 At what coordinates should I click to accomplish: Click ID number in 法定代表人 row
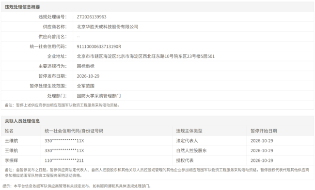click(x=64, y=141)
